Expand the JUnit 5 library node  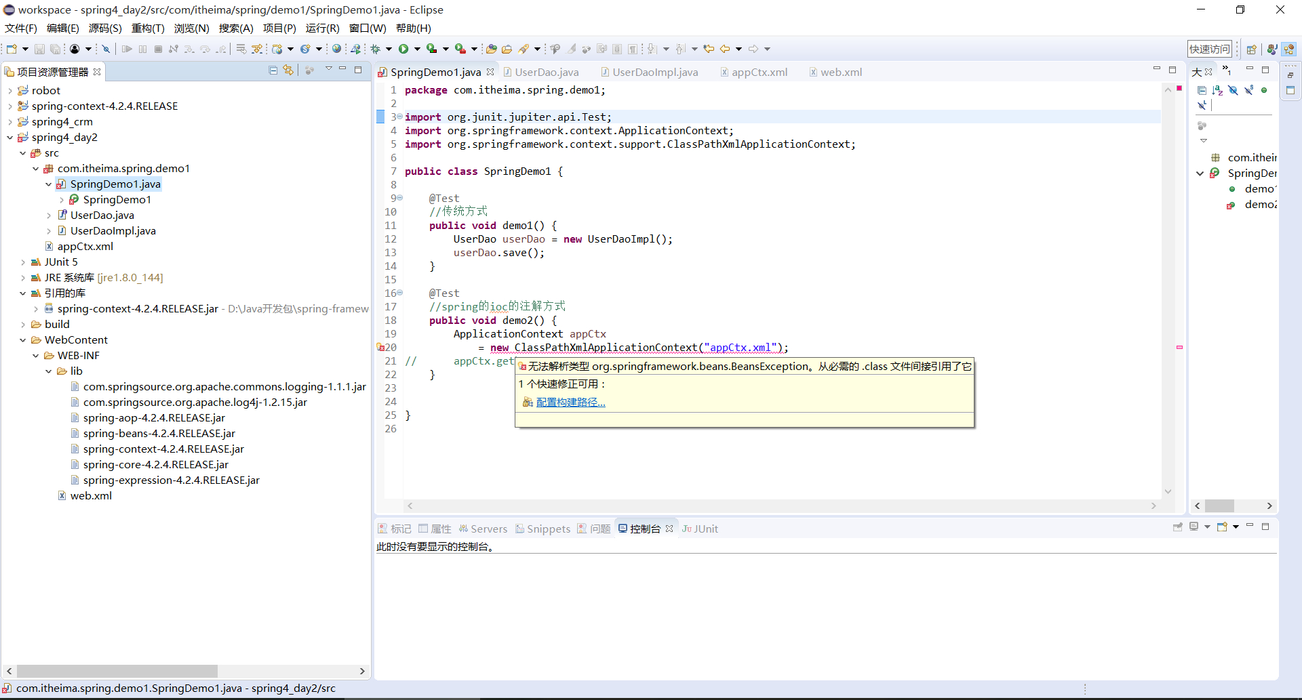click(22, 262)
